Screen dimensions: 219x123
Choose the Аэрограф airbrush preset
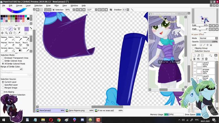pos(11,39)
